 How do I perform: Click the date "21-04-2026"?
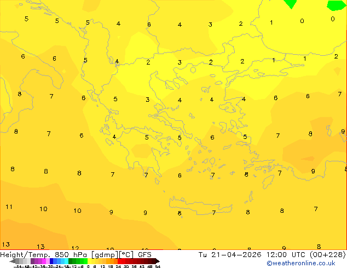coord(236,255)
